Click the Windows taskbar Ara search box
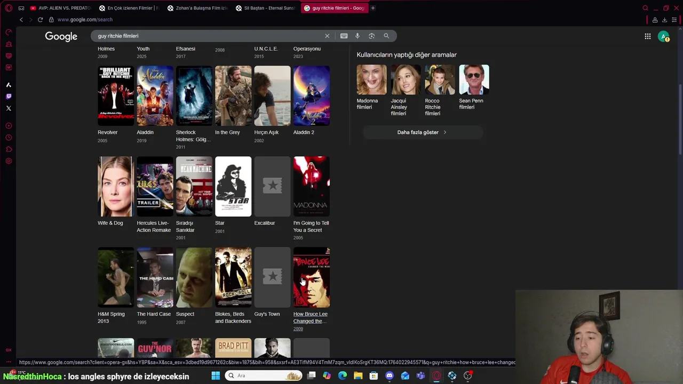The width and height of the screenshot is (683, 384). click(x=264, y=375)
